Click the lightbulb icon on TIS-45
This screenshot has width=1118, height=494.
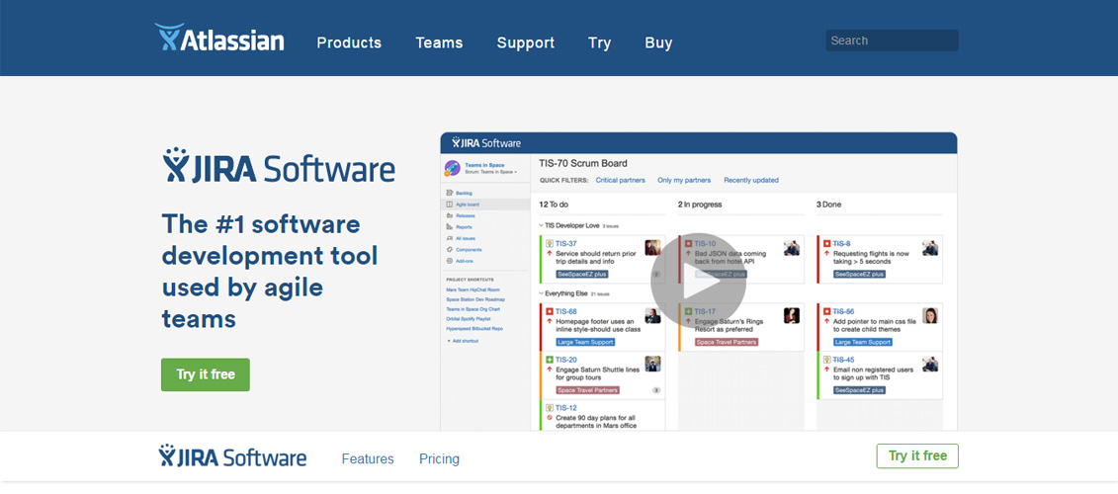tap(827, 360)
